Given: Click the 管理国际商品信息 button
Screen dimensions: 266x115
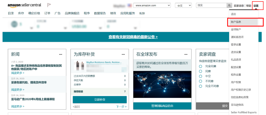Looking at the screenshot, I should point(162,106).
